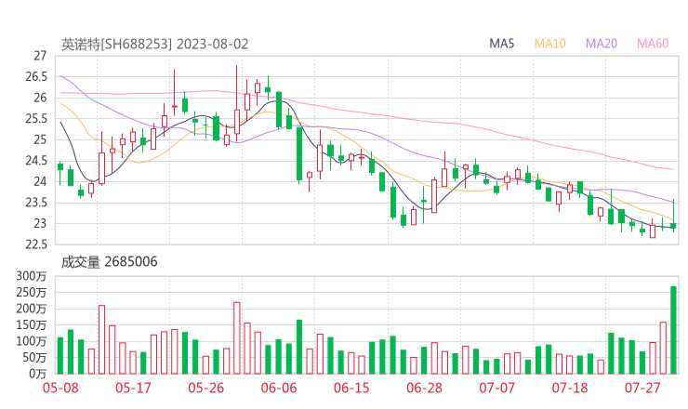Click the 22.5 price axis label
Image resolution: width=688 pixels, height=409 pixels.
(x=36, y=244)
